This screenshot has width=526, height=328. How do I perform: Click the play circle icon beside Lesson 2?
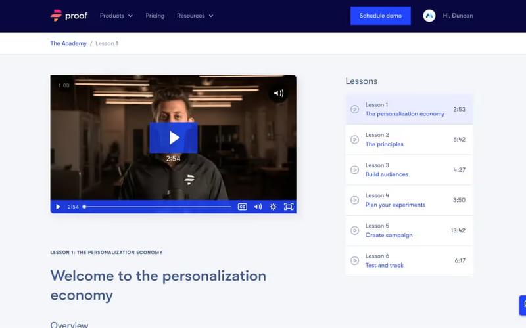coord(354,140)
